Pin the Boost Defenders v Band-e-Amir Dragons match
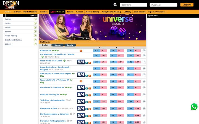199x124 pixels. pyautogui.click(x=144, y=68)
